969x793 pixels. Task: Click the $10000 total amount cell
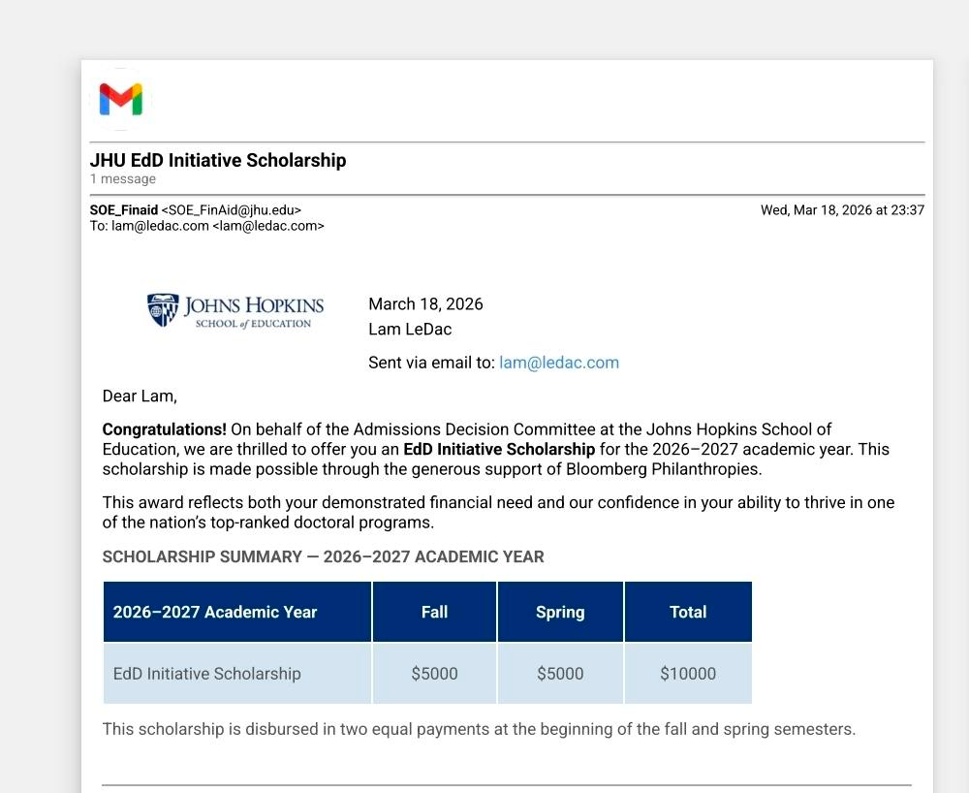click(x=688, y=674)
